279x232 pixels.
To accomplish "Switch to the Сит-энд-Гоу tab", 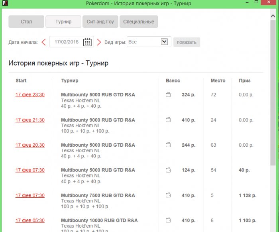I will (100, 22).
